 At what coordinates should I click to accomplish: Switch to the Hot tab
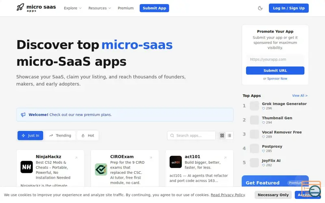88,136
